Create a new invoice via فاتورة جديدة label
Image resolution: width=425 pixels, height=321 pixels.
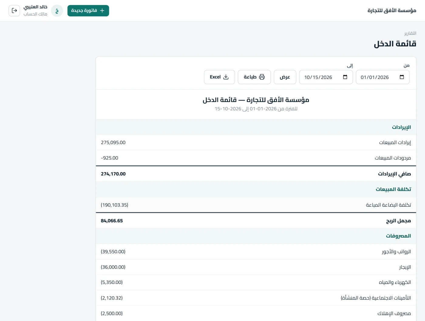[84, 11]
